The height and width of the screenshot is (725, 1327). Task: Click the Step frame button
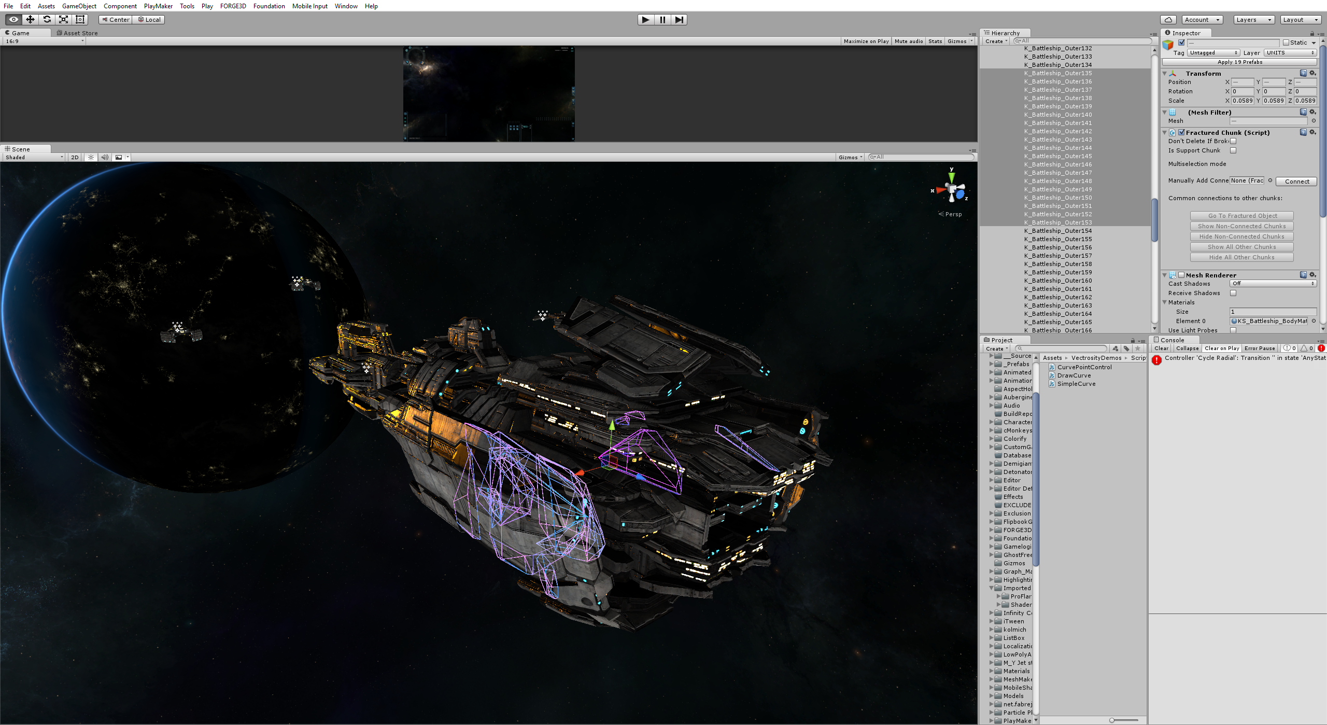(679, 20)
